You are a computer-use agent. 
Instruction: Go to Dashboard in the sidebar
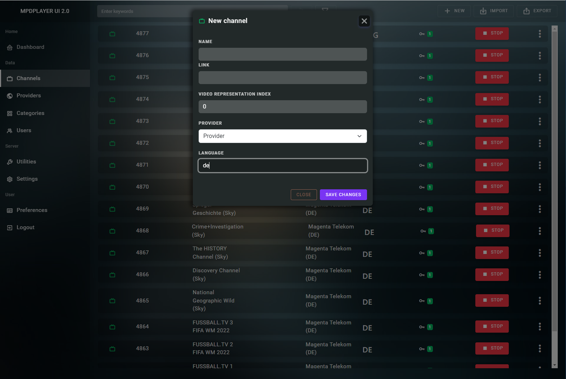[x=30, y=47]
